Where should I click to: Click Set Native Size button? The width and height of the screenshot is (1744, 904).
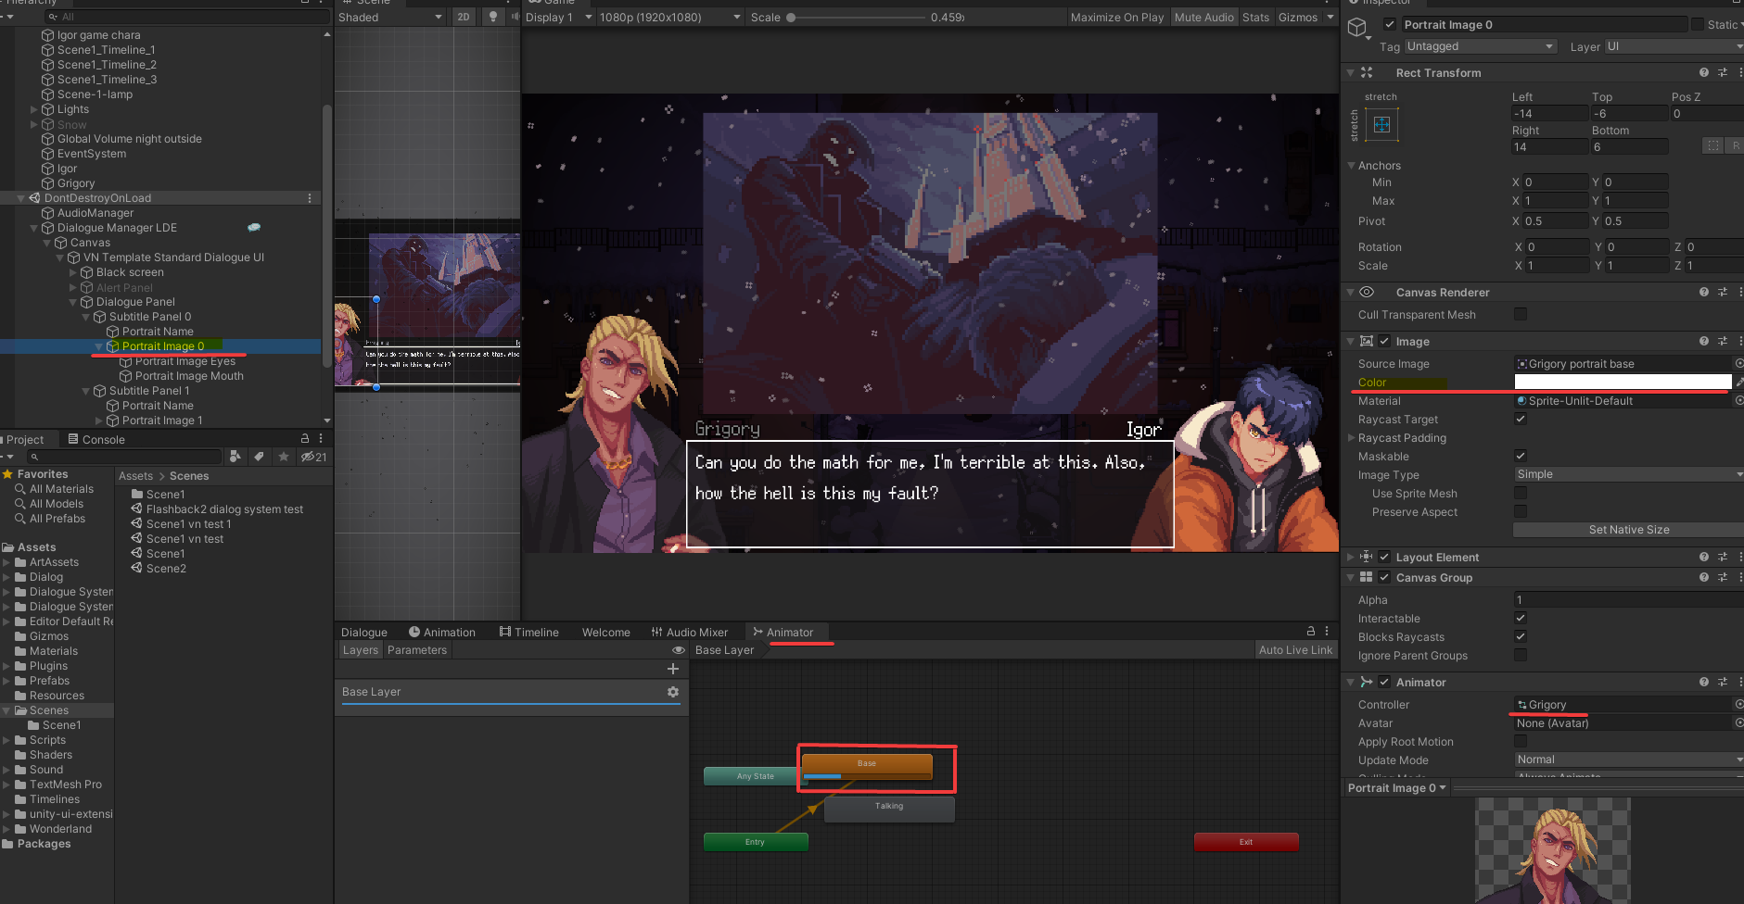pos(1628,530)
